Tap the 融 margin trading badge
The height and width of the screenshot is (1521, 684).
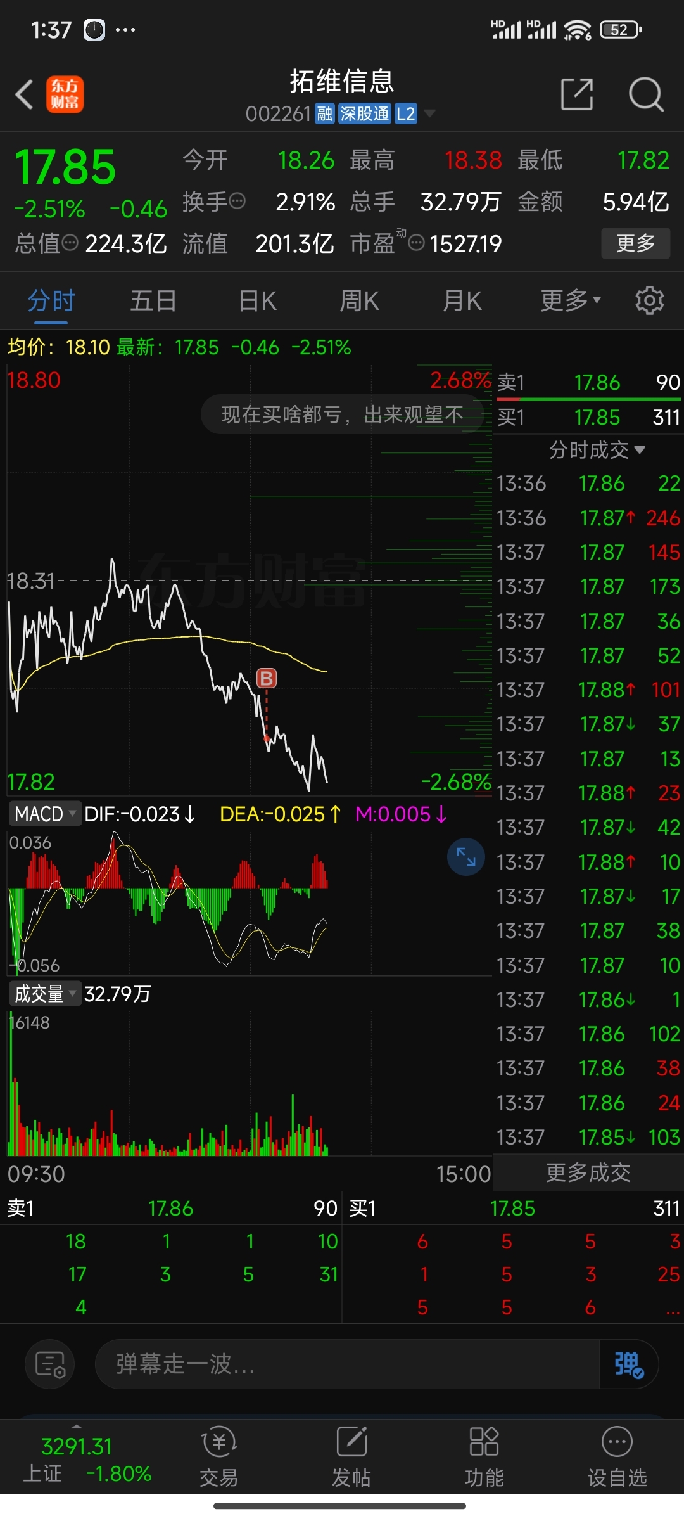point(325,113)
